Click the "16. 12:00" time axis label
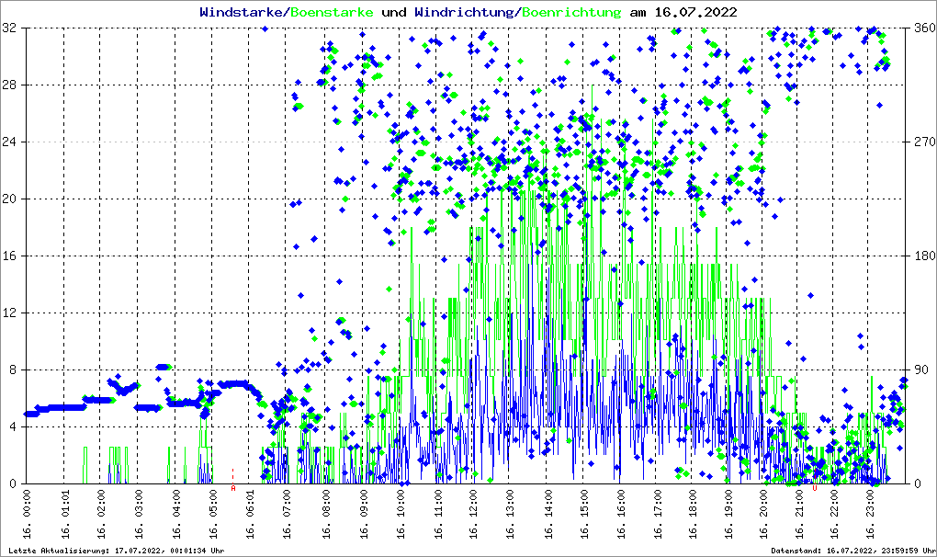The image size is (937, 557). point(474,517)
